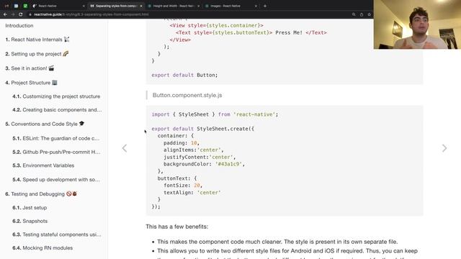The height and width of the screenshot is (259, 461).
Task: Open '5.2. Github Pre-push/Pre-commit H...'
Action: pyautogui.click(x=56, y=152)
